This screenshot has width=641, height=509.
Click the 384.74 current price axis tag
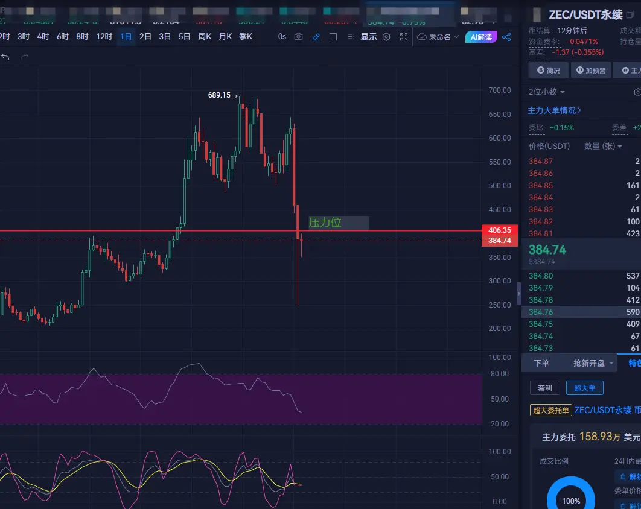tap(500, 241)
